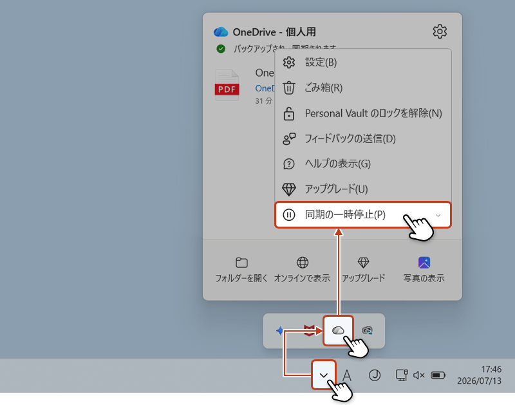Click the OneDrive cloud tray icon
This screenshot has width=515, height=405.
(338, 330)
